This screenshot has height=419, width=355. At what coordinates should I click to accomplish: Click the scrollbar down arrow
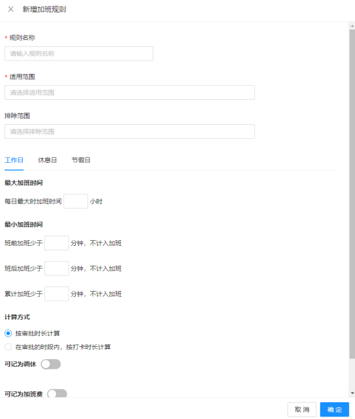pyautogui.click(x=352, y=393)
